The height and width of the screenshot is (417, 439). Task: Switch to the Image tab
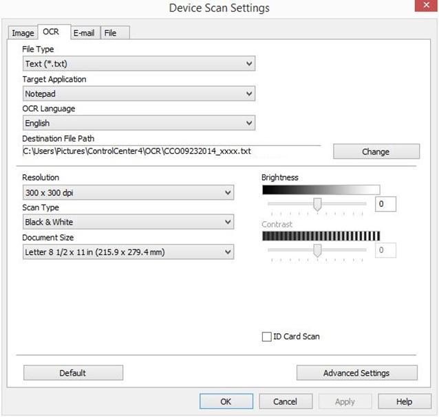(x=23, y=33)
